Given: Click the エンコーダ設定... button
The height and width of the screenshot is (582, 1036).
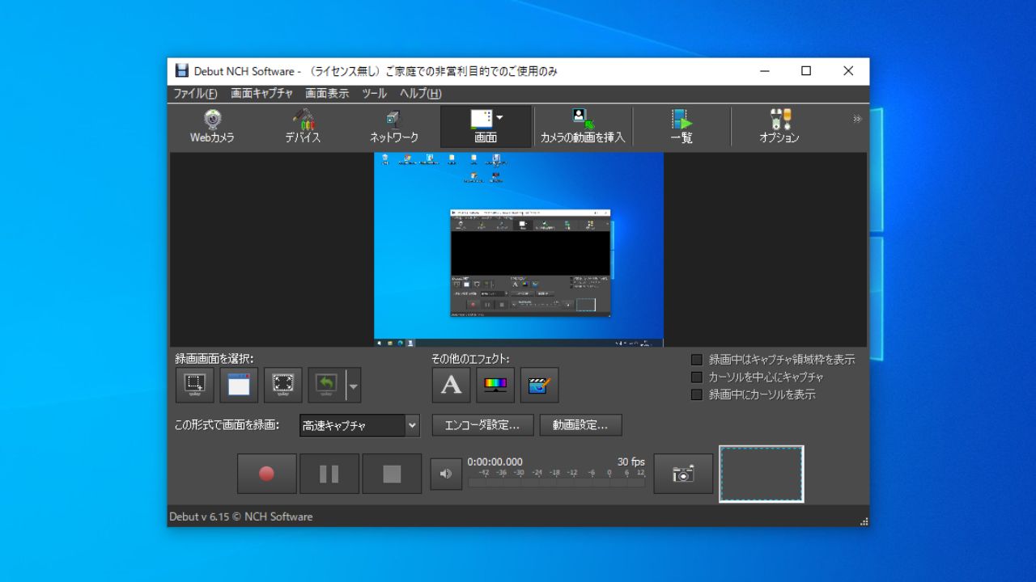Looking at the screenshot, I should point(482,425).
